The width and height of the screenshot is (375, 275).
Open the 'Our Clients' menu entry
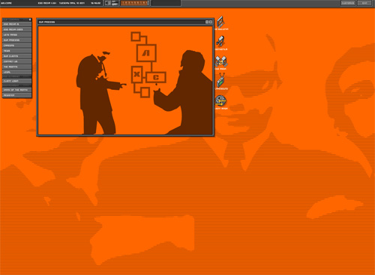17,56
